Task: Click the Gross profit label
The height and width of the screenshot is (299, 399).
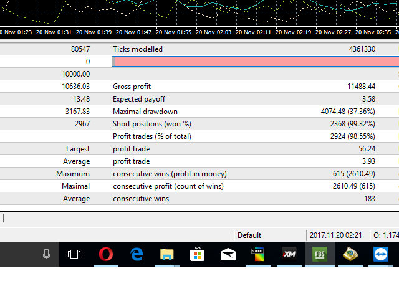Action: click(x=132, y=87)
